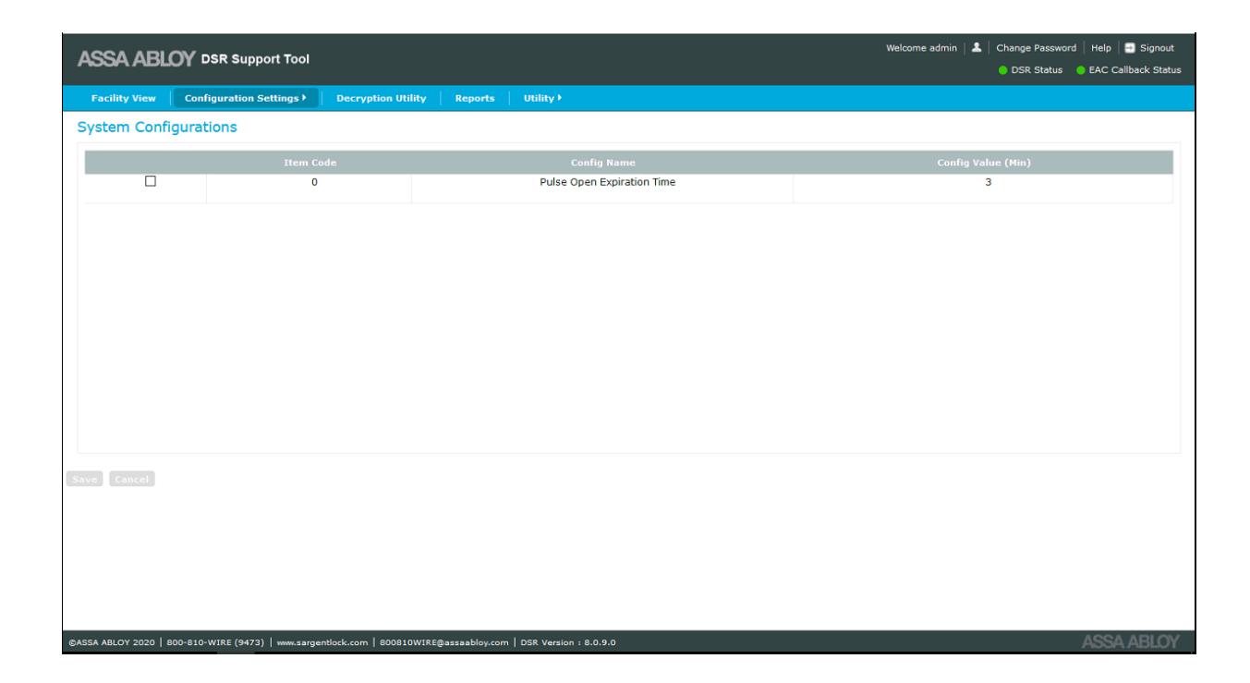Click the Welcome admin text
The height and width of the screenshot is (683, 1250).
(921, 48)
